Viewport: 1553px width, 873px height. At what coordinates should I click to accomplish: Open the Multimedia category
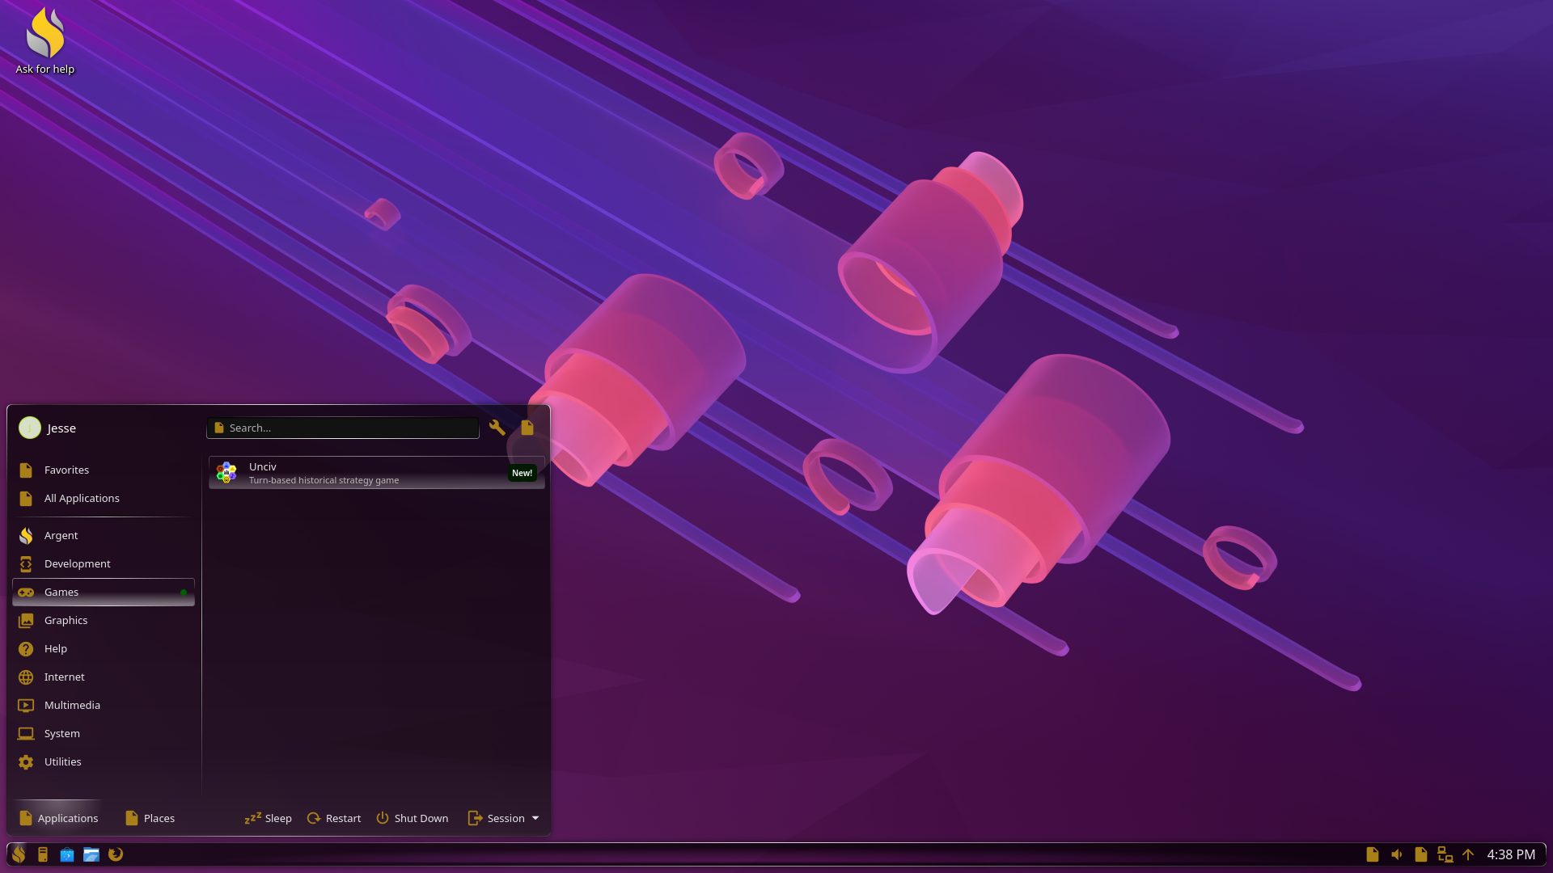104,706
